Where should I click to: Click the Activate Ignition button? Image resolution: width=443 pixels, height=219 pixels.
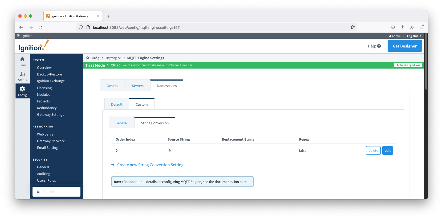(408, 65)
